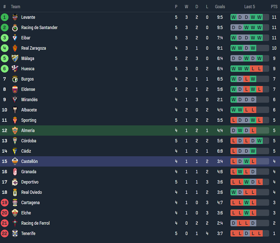Open the Real Zaragoza team link

pos(33,48)
